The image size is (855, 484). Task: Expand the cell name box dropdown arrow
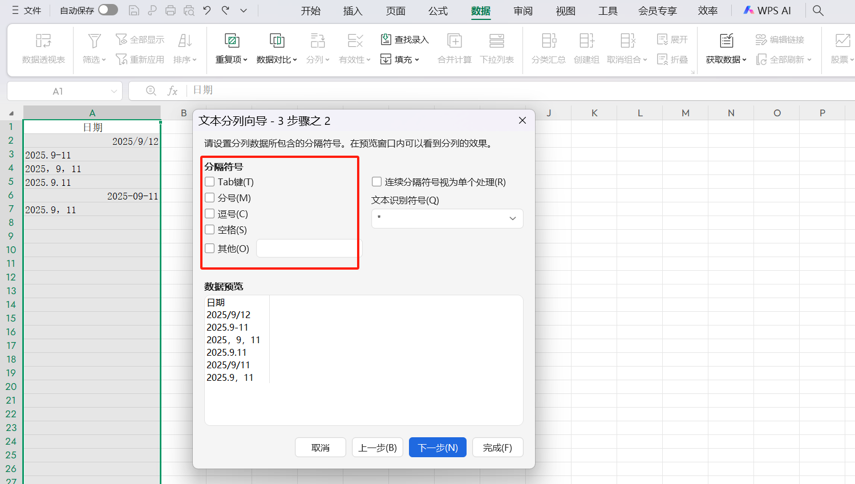[x=114, y=91]
